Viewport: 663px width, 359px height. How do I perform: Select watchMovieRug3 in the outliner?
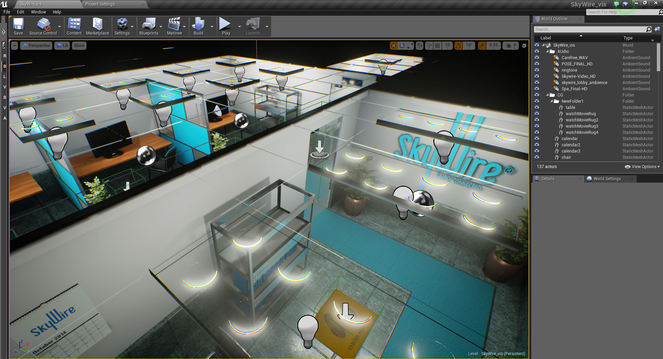[x=582, y=126]
